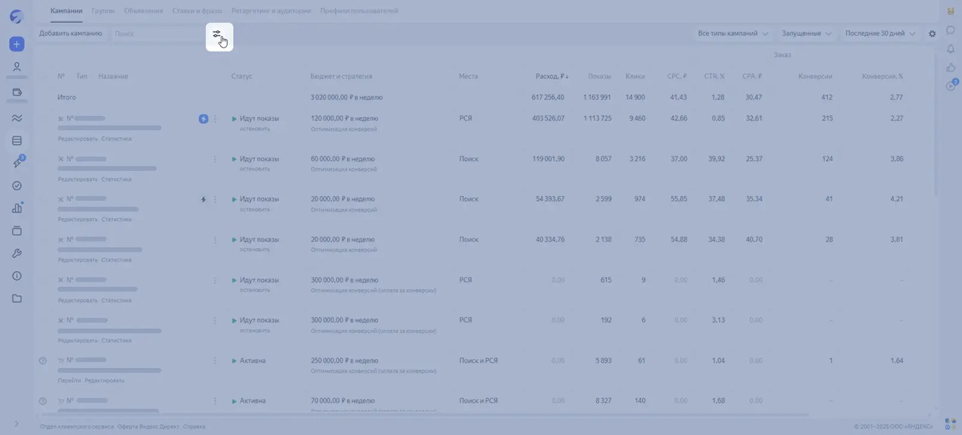Open the lightning icon with badge 3
Image resolution: width=962 pixels, height=435 pixels.
(x=17, y=163)
